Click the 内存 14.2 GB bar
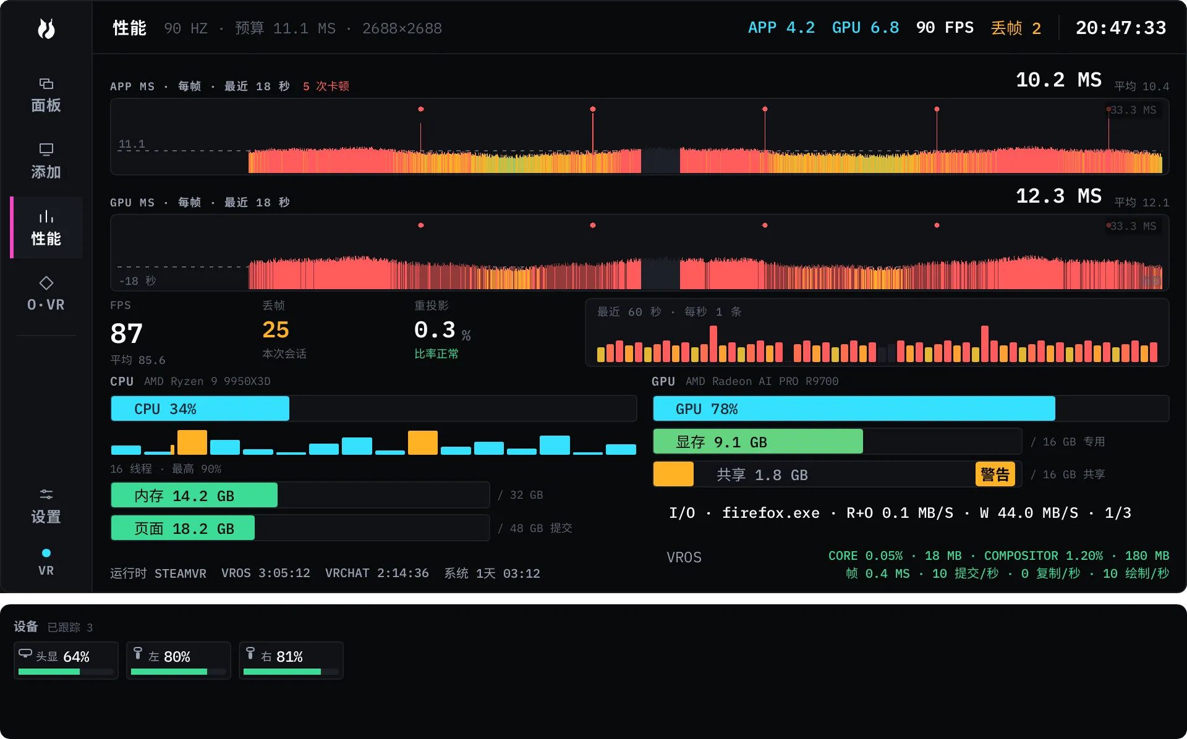Viewport: 1187px width, 739px height. (x=300, y=496)
